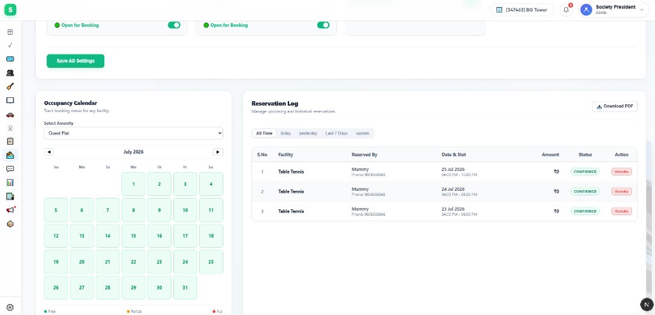Click Amount column header

[x=550, y=155]
